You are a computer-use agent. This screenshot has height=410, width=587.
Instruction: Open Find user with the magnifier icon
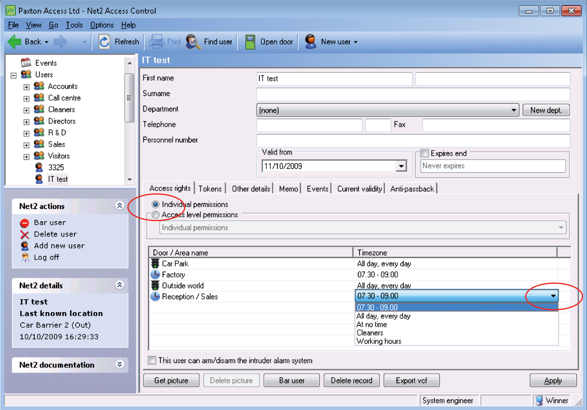pos(193,41)
